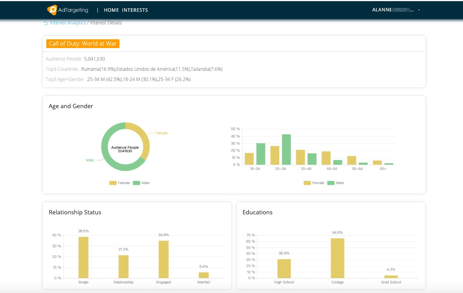This screenshot has height=293, width=463.
Task: Click the Top3 Countries value starting with Rumania(16.9%)
Action: click(x=152, y=69)
